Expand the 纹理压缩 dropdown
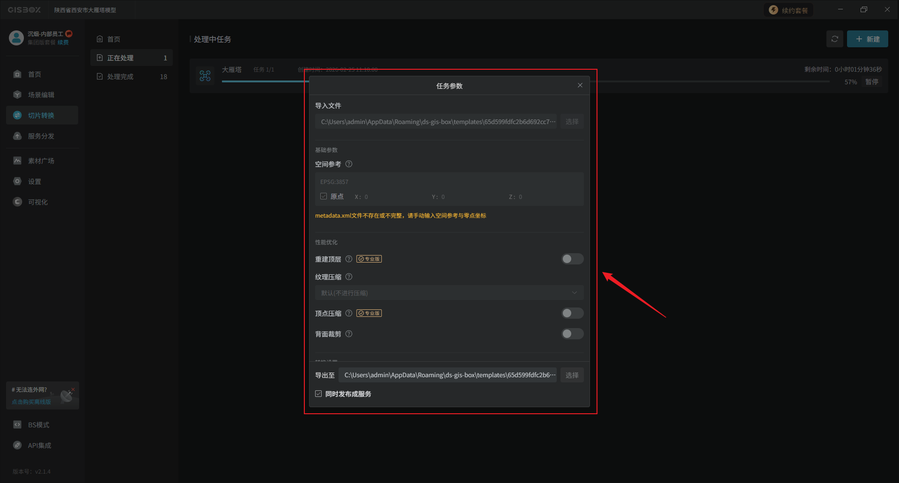 point(449,293)
